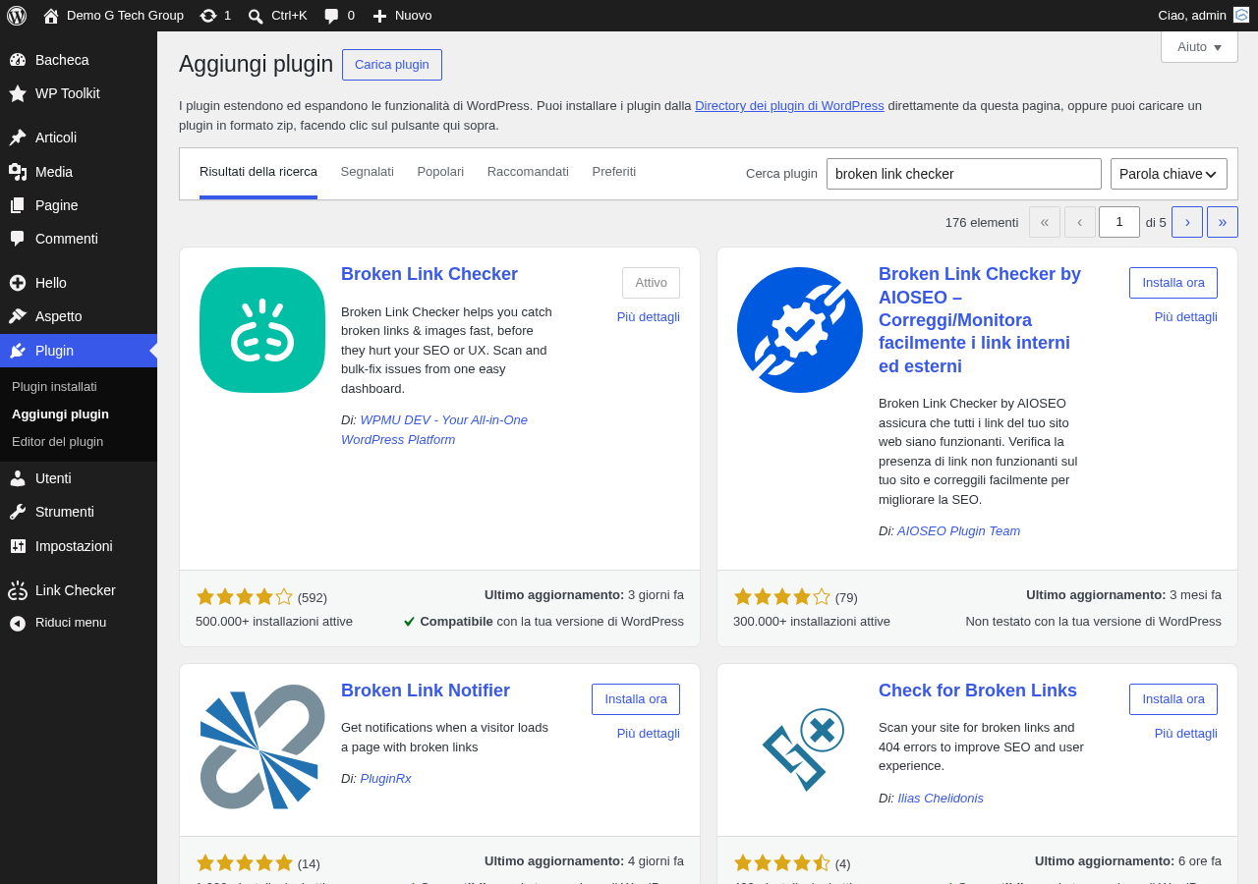Open WPMU DEV author link
Image resolution: width=1258 pixels, height=884 pixels.
point(434,429)
